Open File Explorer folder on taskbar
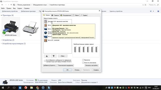This screenshot has height=90, width=161. (x=31, y=88)
